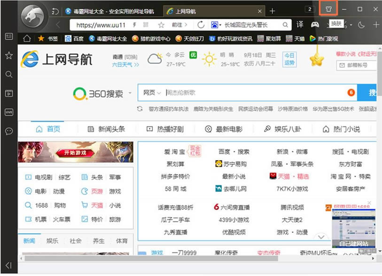The height and width of the screenshot is (276, 382).
Task: Bookmark this page with address bar star
Action: click(161, 25)
